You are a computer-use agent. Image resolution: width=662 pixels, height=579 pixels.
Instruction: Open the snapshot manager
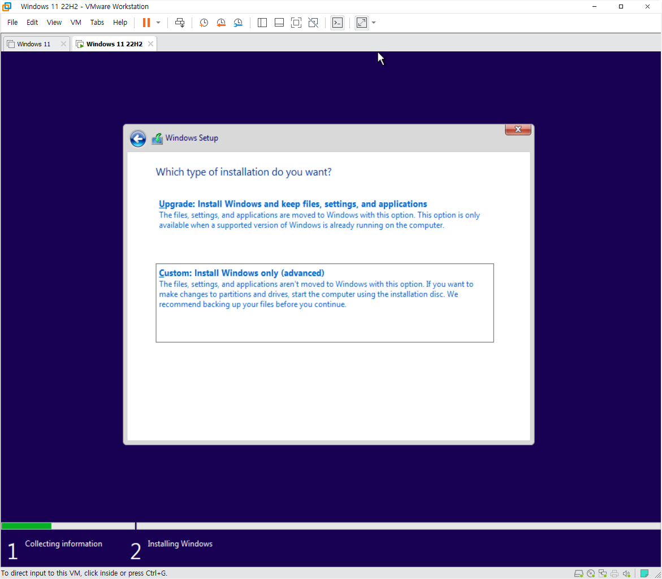click(238, 23)
